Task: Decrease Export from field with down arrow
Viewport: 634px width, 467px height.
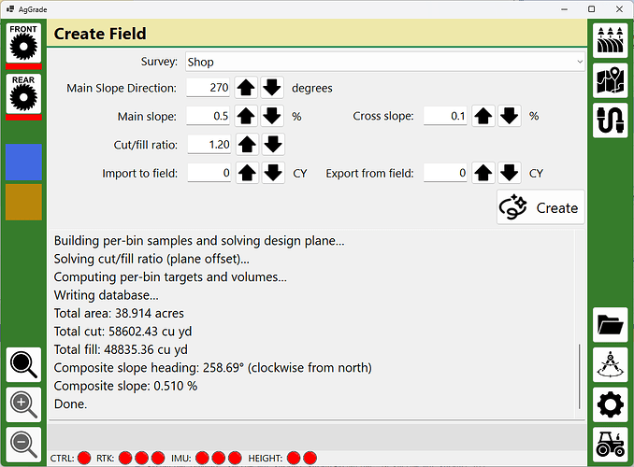Action: 509,174
